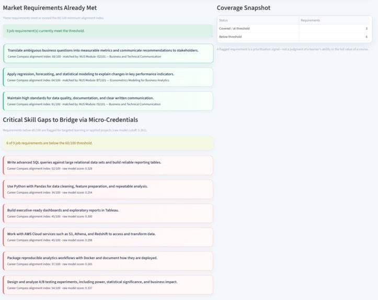Click the "A flagged requirement is a prioritization signal" note
378x300 pixels.
[292, 49]
